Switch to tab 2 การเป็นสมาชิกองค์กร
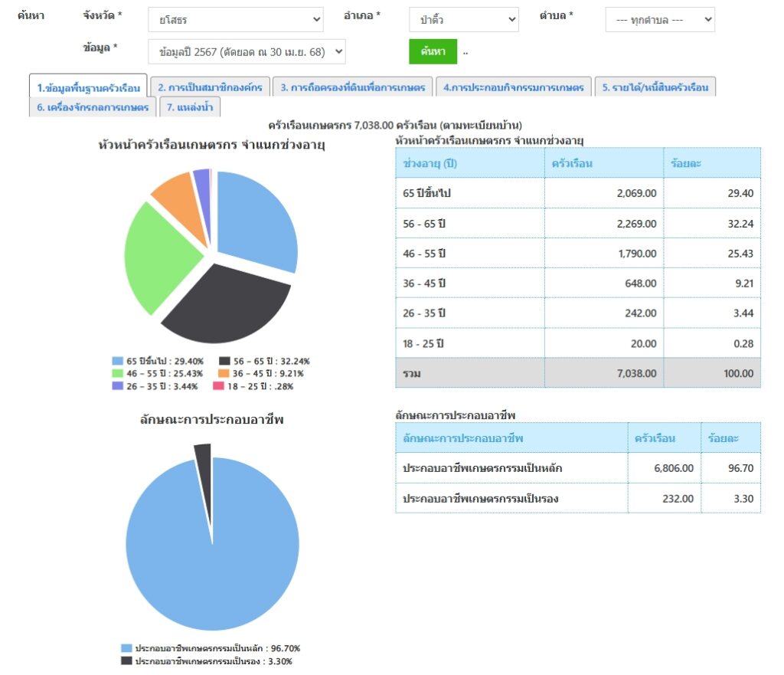784x675 pixels. [209, 87]
